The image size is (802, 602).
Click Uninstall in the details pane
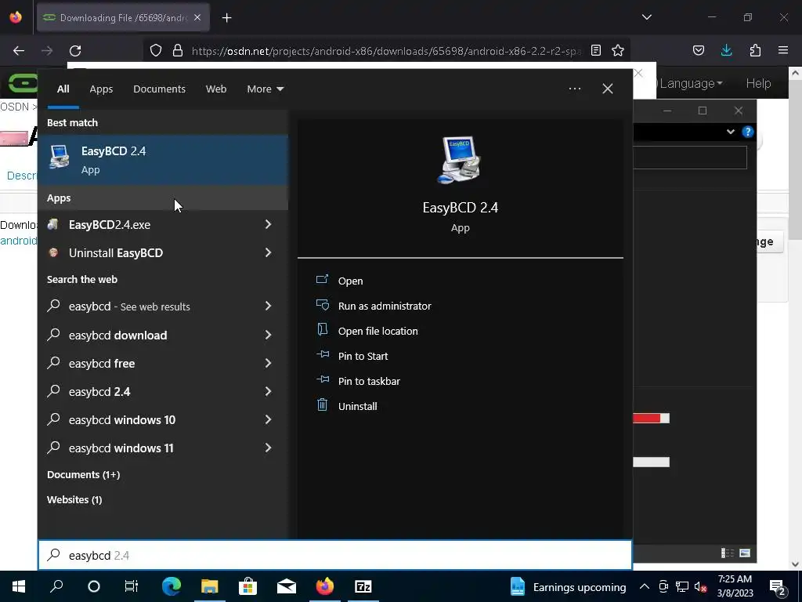coord(357,407)
